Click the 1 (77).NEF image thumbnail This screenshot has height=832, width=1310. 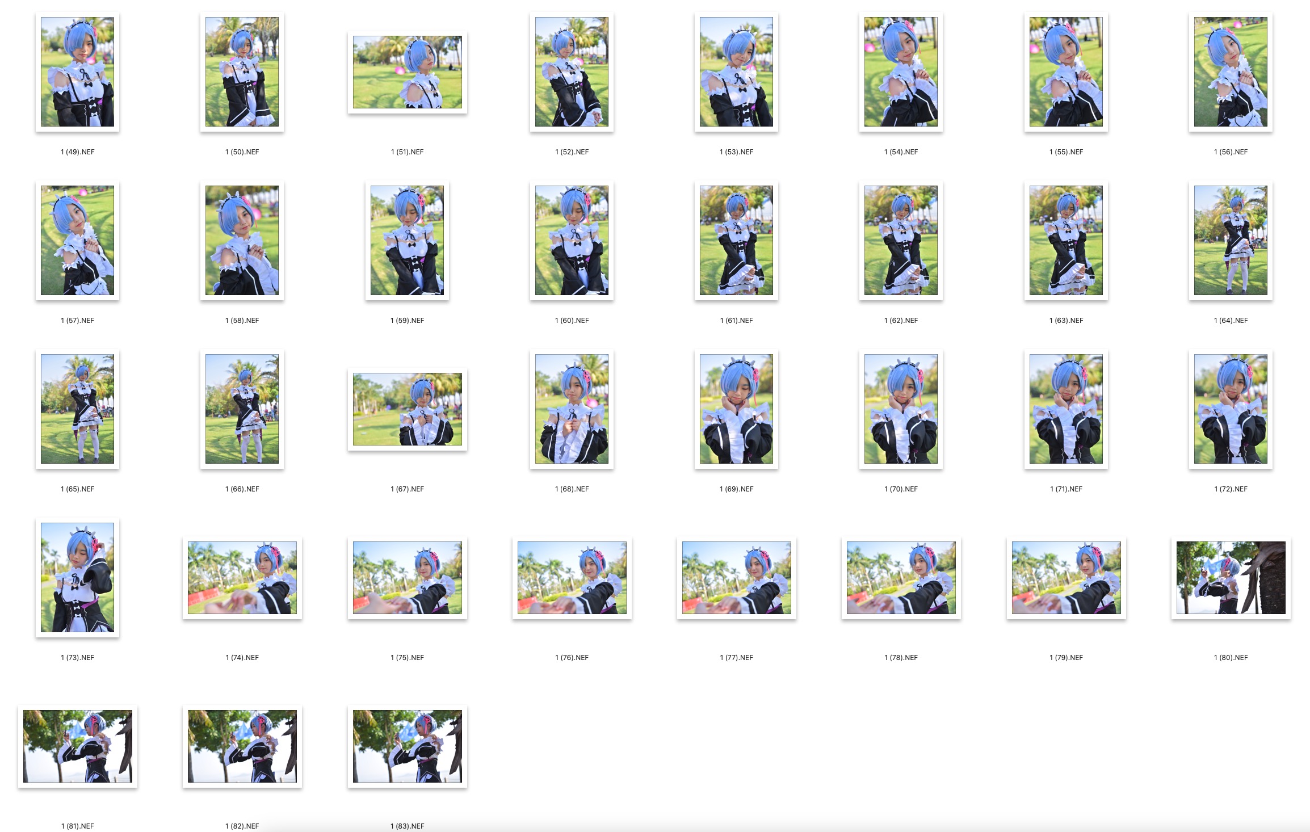(x=736, y=577)
